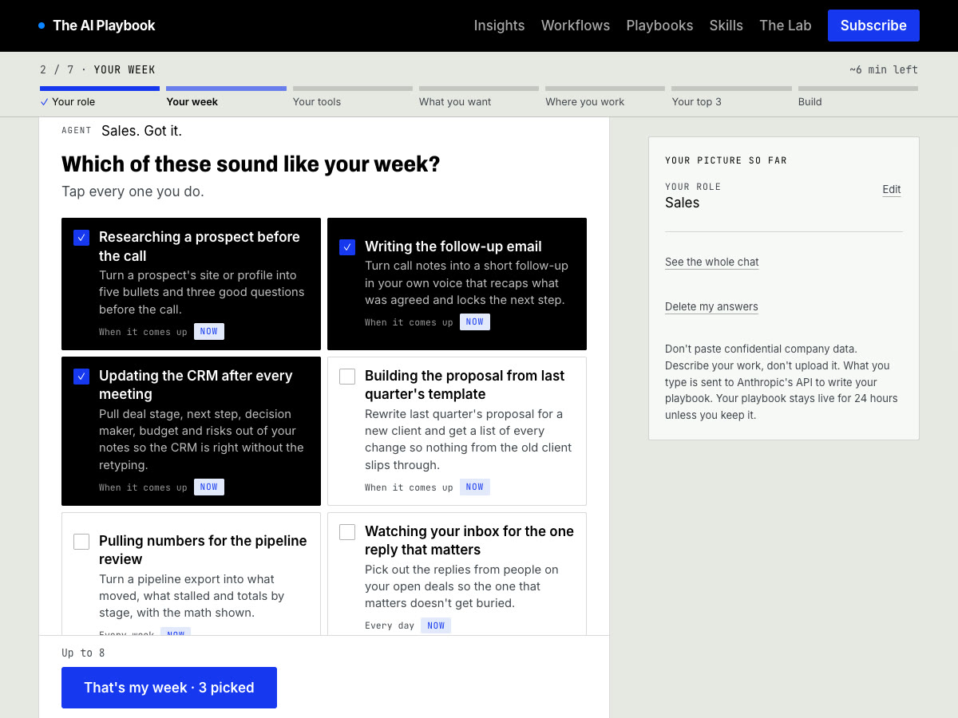This screenshot has width=958, height=718.
Task: Open the Insights menu item
Action: 499,26
